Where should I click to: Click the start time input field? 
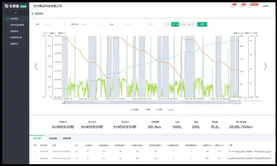(x=127, y=24)
